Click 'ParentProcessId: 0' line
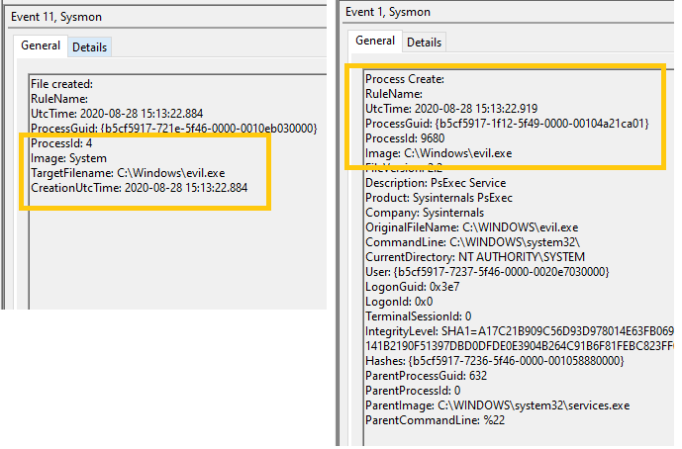 413,391
